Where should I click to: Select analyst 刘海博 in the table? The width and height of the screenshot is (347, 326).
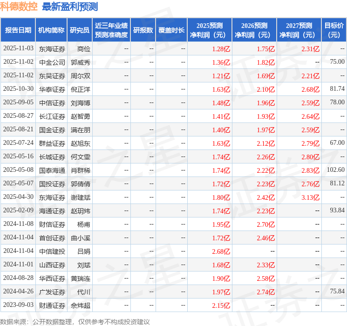click(81, 102)
